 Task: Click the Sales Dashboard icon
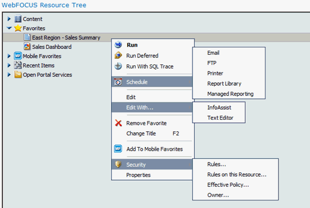pyautogui.click(x=27, y=47)
